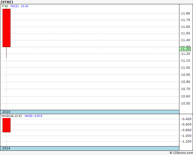Click the -0.400 MACD axis label
The width and height of the screenshot is (193, 155).
tap(186, 119)
